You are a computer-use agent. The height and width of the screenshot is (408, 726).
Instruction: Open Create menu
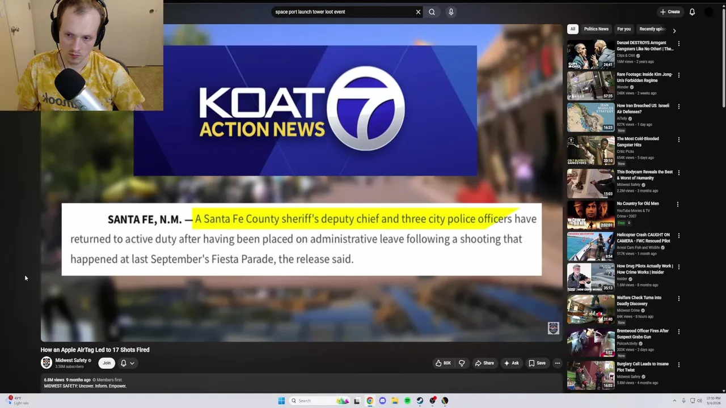[670, 12]
